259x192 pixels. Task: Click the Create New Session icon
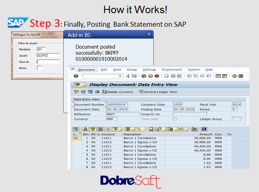218,76
